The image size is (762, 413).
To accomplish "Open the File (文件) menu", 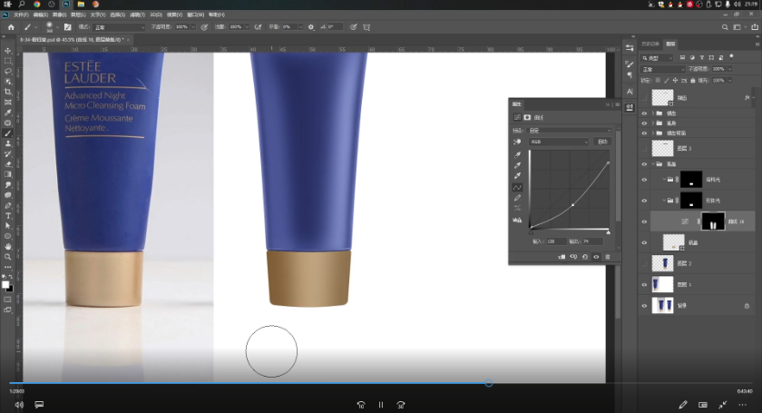I will pyautogui.click(x=21, y=15).
